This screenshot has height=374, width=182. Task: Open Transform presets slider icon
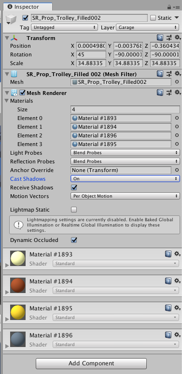point(169,38)
